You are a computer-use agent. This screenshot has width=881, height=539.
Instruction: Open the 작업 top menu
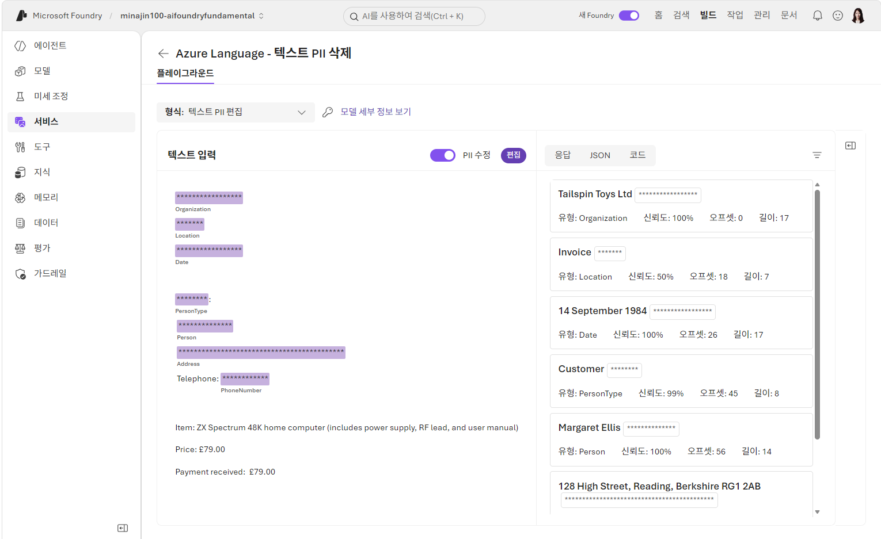pos(735,16)
